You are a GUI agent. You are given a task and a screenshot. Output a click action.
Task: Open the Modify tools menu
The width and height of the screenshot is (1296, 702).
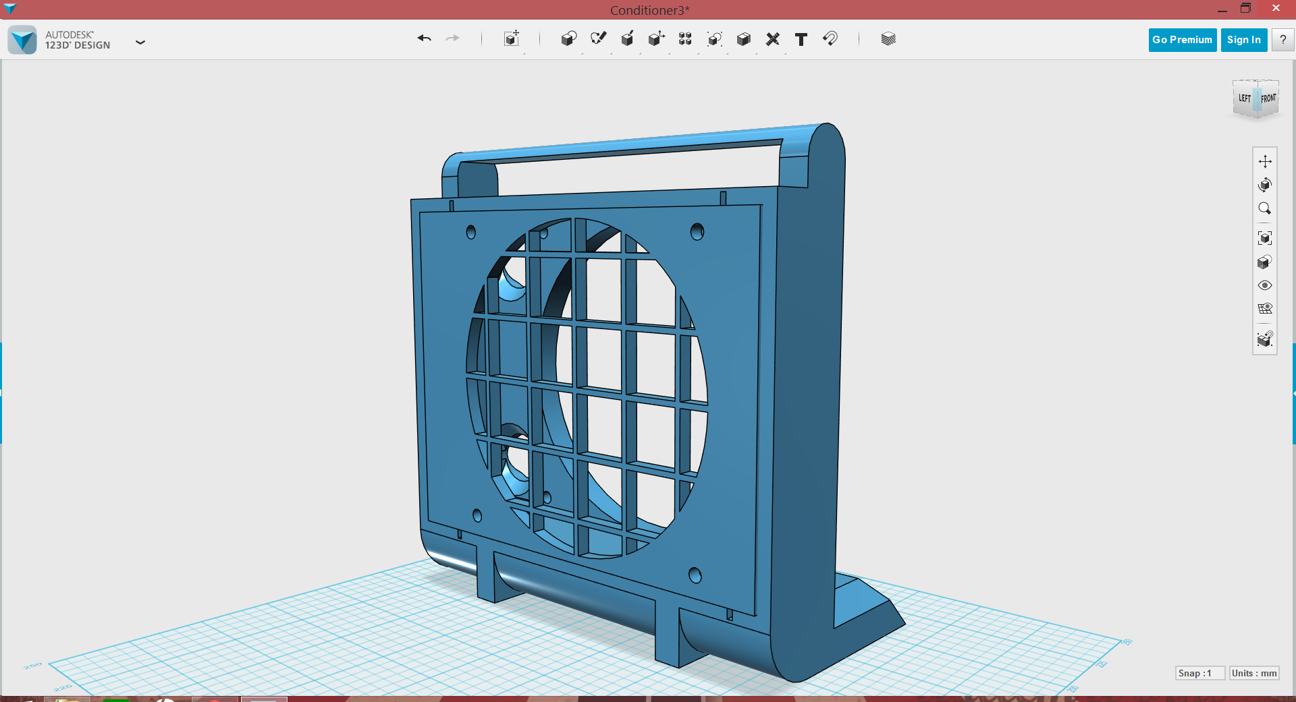(656, 38)
